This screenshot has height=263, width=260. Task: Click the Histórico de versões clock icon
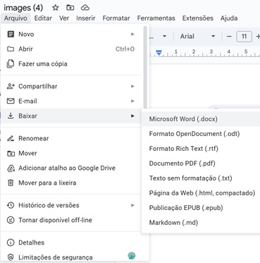point(11,205)
